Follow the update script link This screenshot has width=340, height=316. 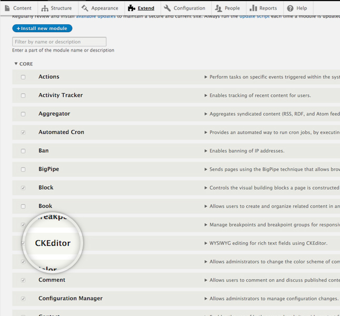click(254, 17)
